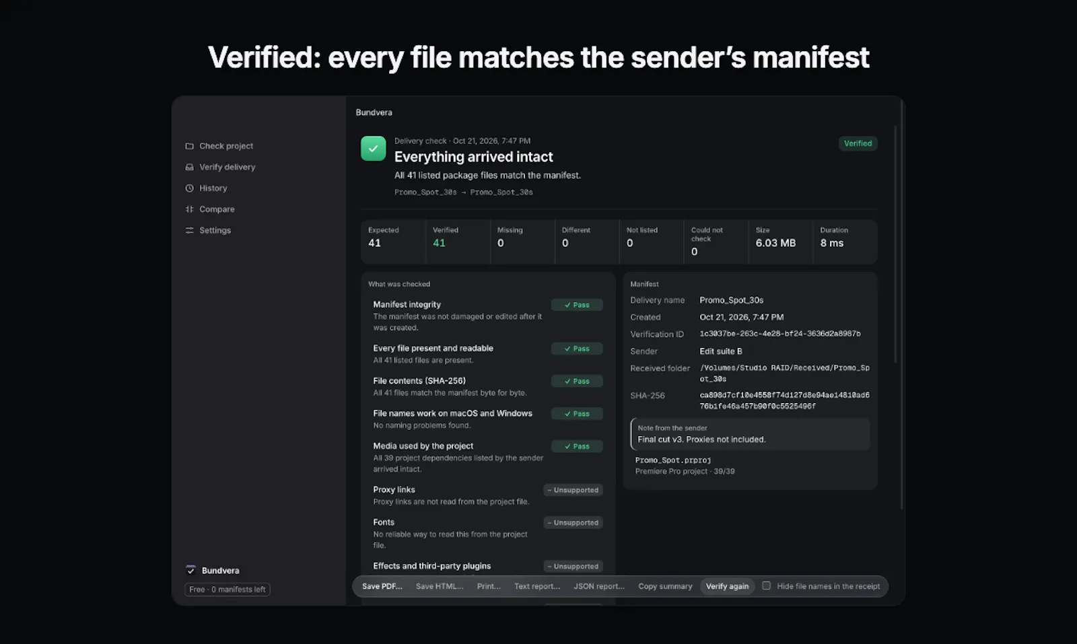
Task: Click the Settings sliders icon
Action: (189, 230)
